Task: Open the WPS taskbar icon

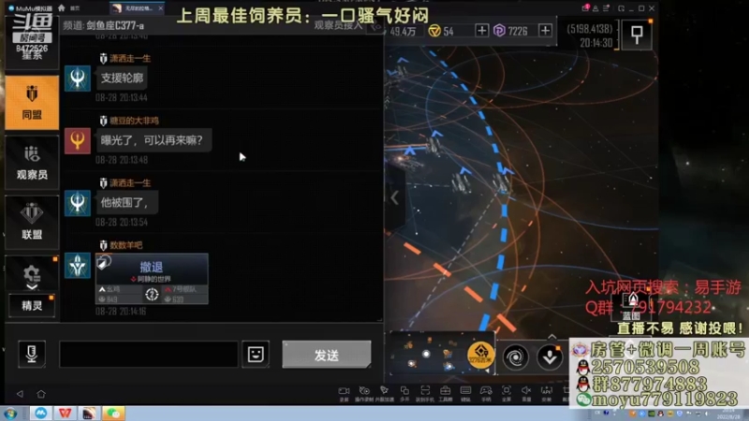Action: [65, 414]
